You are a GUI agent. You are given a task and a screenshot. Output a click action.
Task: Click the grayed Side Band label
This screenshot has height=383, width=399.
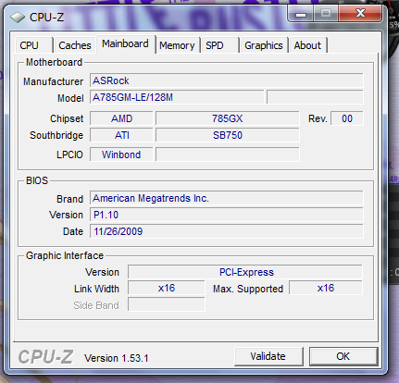click(96, 305)
